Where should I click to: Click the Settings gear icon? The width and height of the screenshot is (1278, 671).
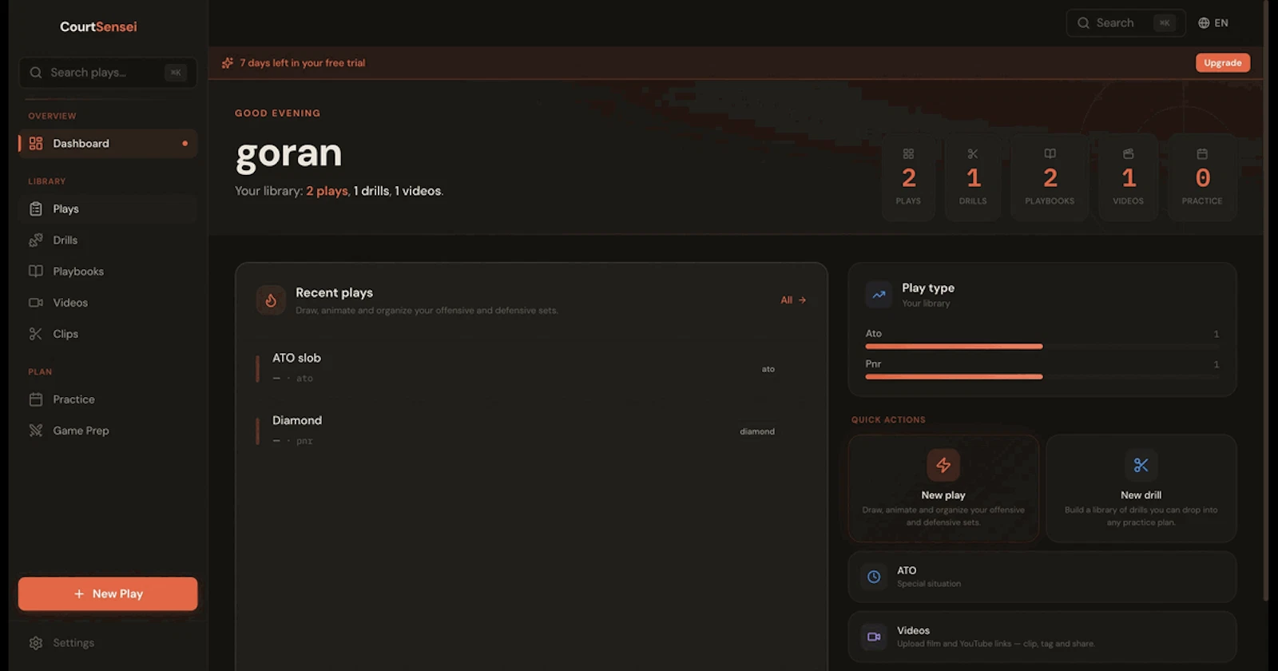36,643
